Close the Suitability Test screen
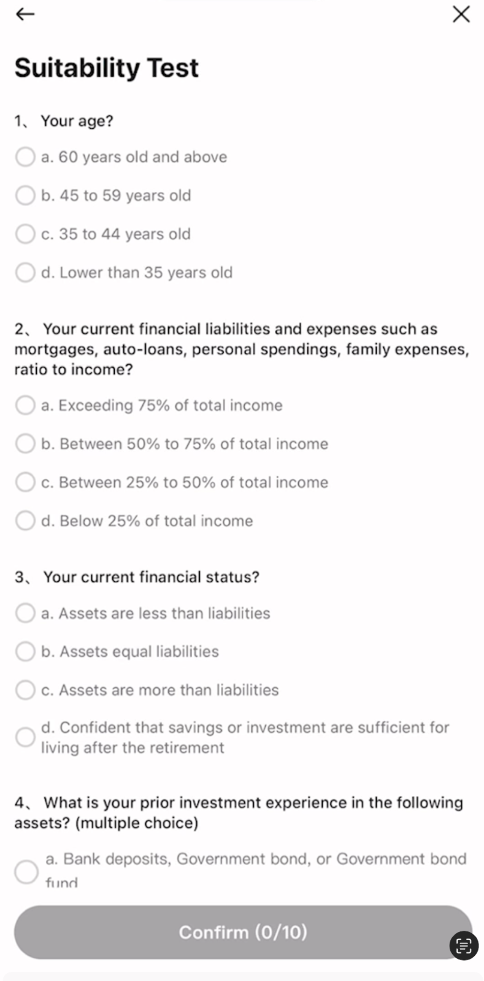This screenshot has height=981, width=484. (x=460, y=14)
